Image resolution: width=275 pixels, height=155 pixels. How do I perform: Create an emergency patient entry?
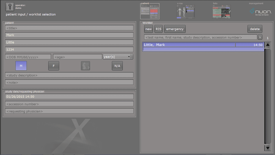coord(175,29)
